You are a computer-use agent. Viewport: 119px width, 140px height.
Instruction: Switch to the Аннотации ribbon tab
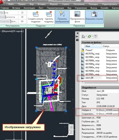pyautogui.click(x=29, y=8)
